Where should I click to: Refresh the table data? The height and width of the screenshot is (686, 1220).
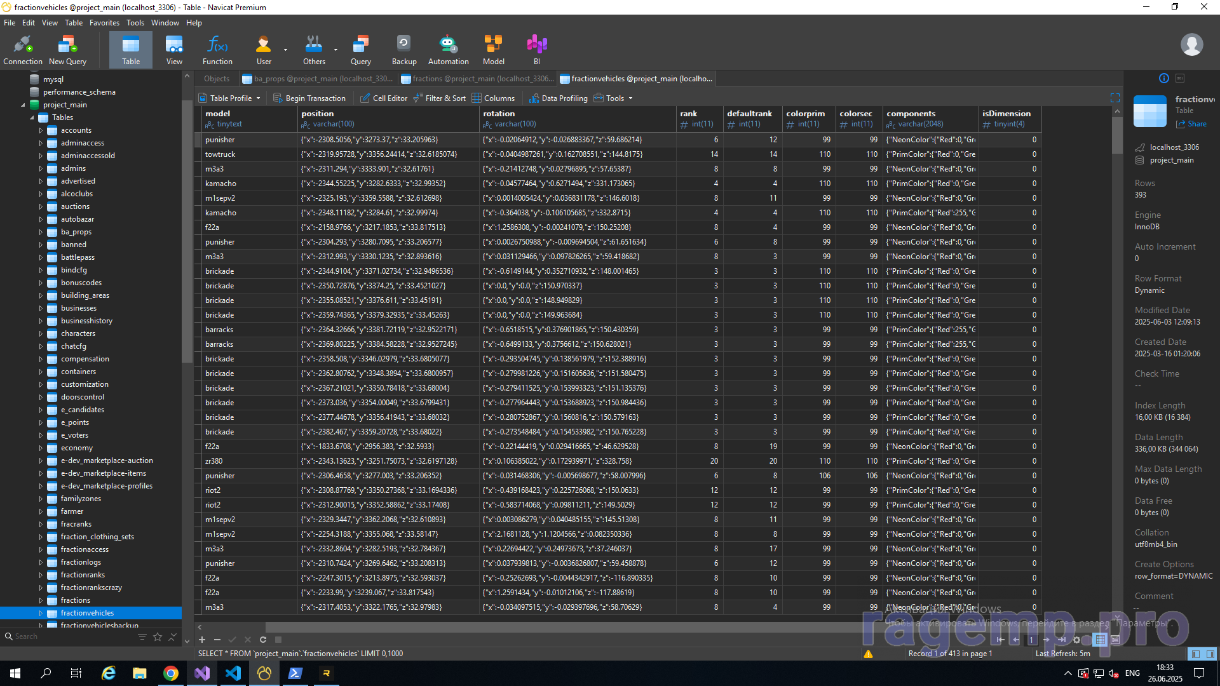pos(263,640)
